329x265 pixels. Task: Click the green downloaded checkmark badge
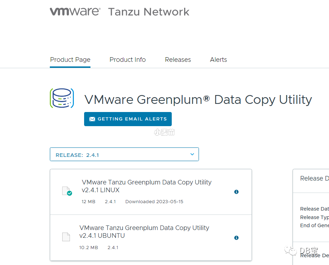tap(70, 193)
